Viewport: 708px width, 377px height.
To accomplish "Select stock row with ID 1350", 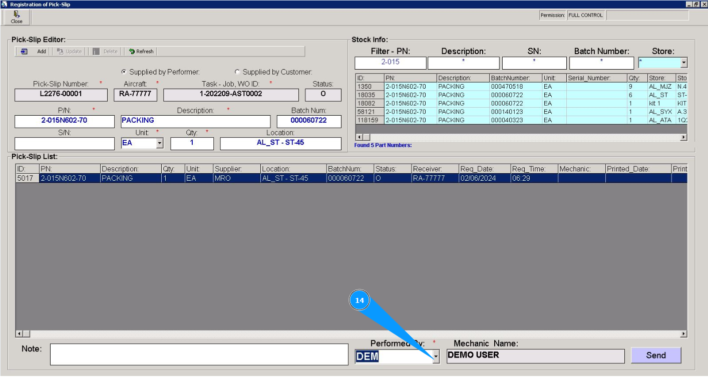I will point(521,87).
